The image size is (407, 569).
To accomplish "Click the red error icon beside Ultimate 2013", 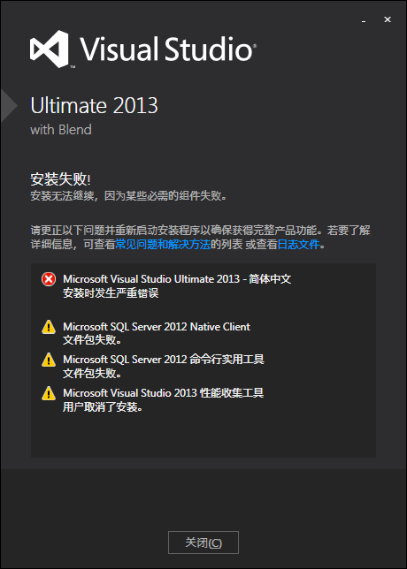I will (x=49, y=279).
